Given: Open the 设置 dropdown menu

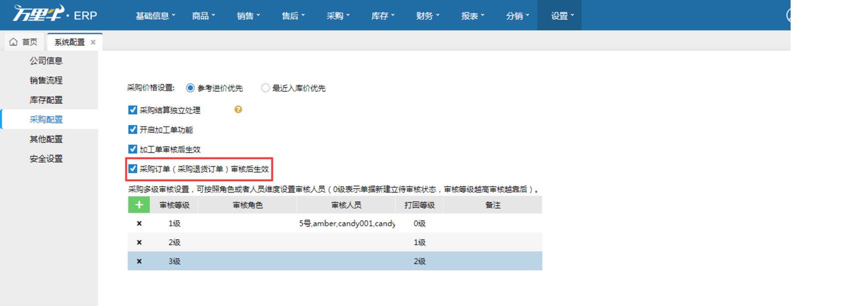Looking at the screenshot, I should 560,15.
